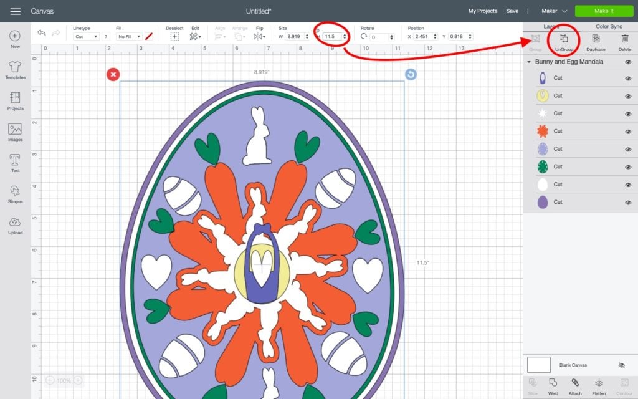Hide the blue basket outline Cut layer
This screenshot has height=399, width=638.
(628, 78)
